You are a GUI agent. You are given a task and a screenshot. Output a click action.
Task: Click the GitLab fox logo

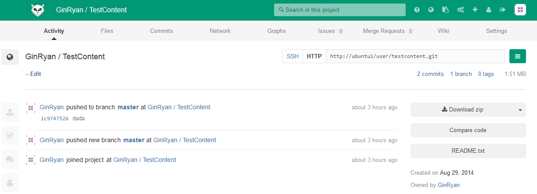(x=38, y=10)
